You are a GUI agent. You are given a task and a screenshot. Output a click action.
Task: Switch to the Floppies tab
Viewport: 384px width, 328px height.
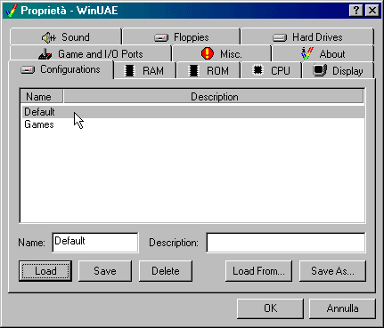(x=181, y=37)
